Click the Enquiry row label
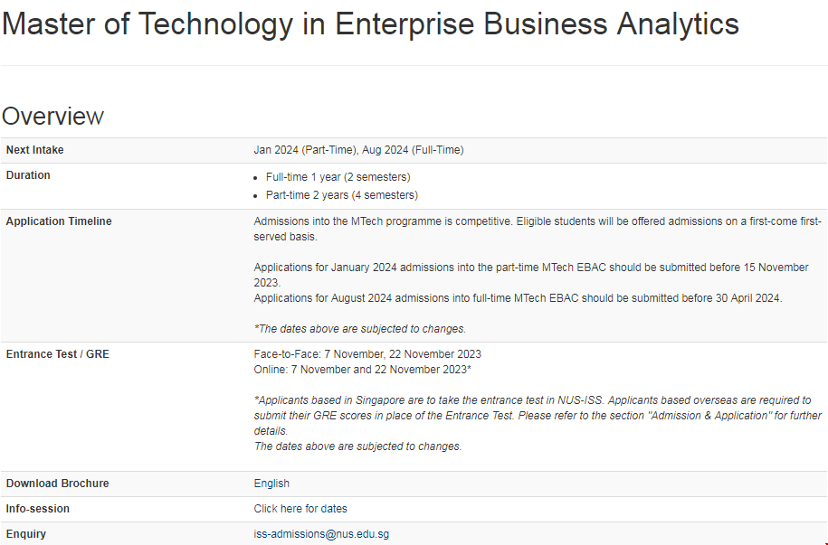The image size is (828, 545). click(x=26, y=534)
